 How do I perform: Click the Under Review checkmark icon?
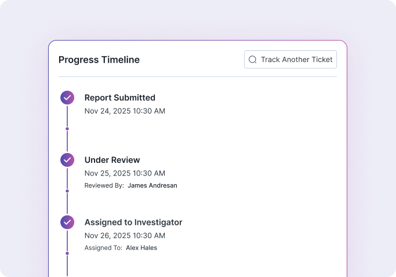coord(67,160)
